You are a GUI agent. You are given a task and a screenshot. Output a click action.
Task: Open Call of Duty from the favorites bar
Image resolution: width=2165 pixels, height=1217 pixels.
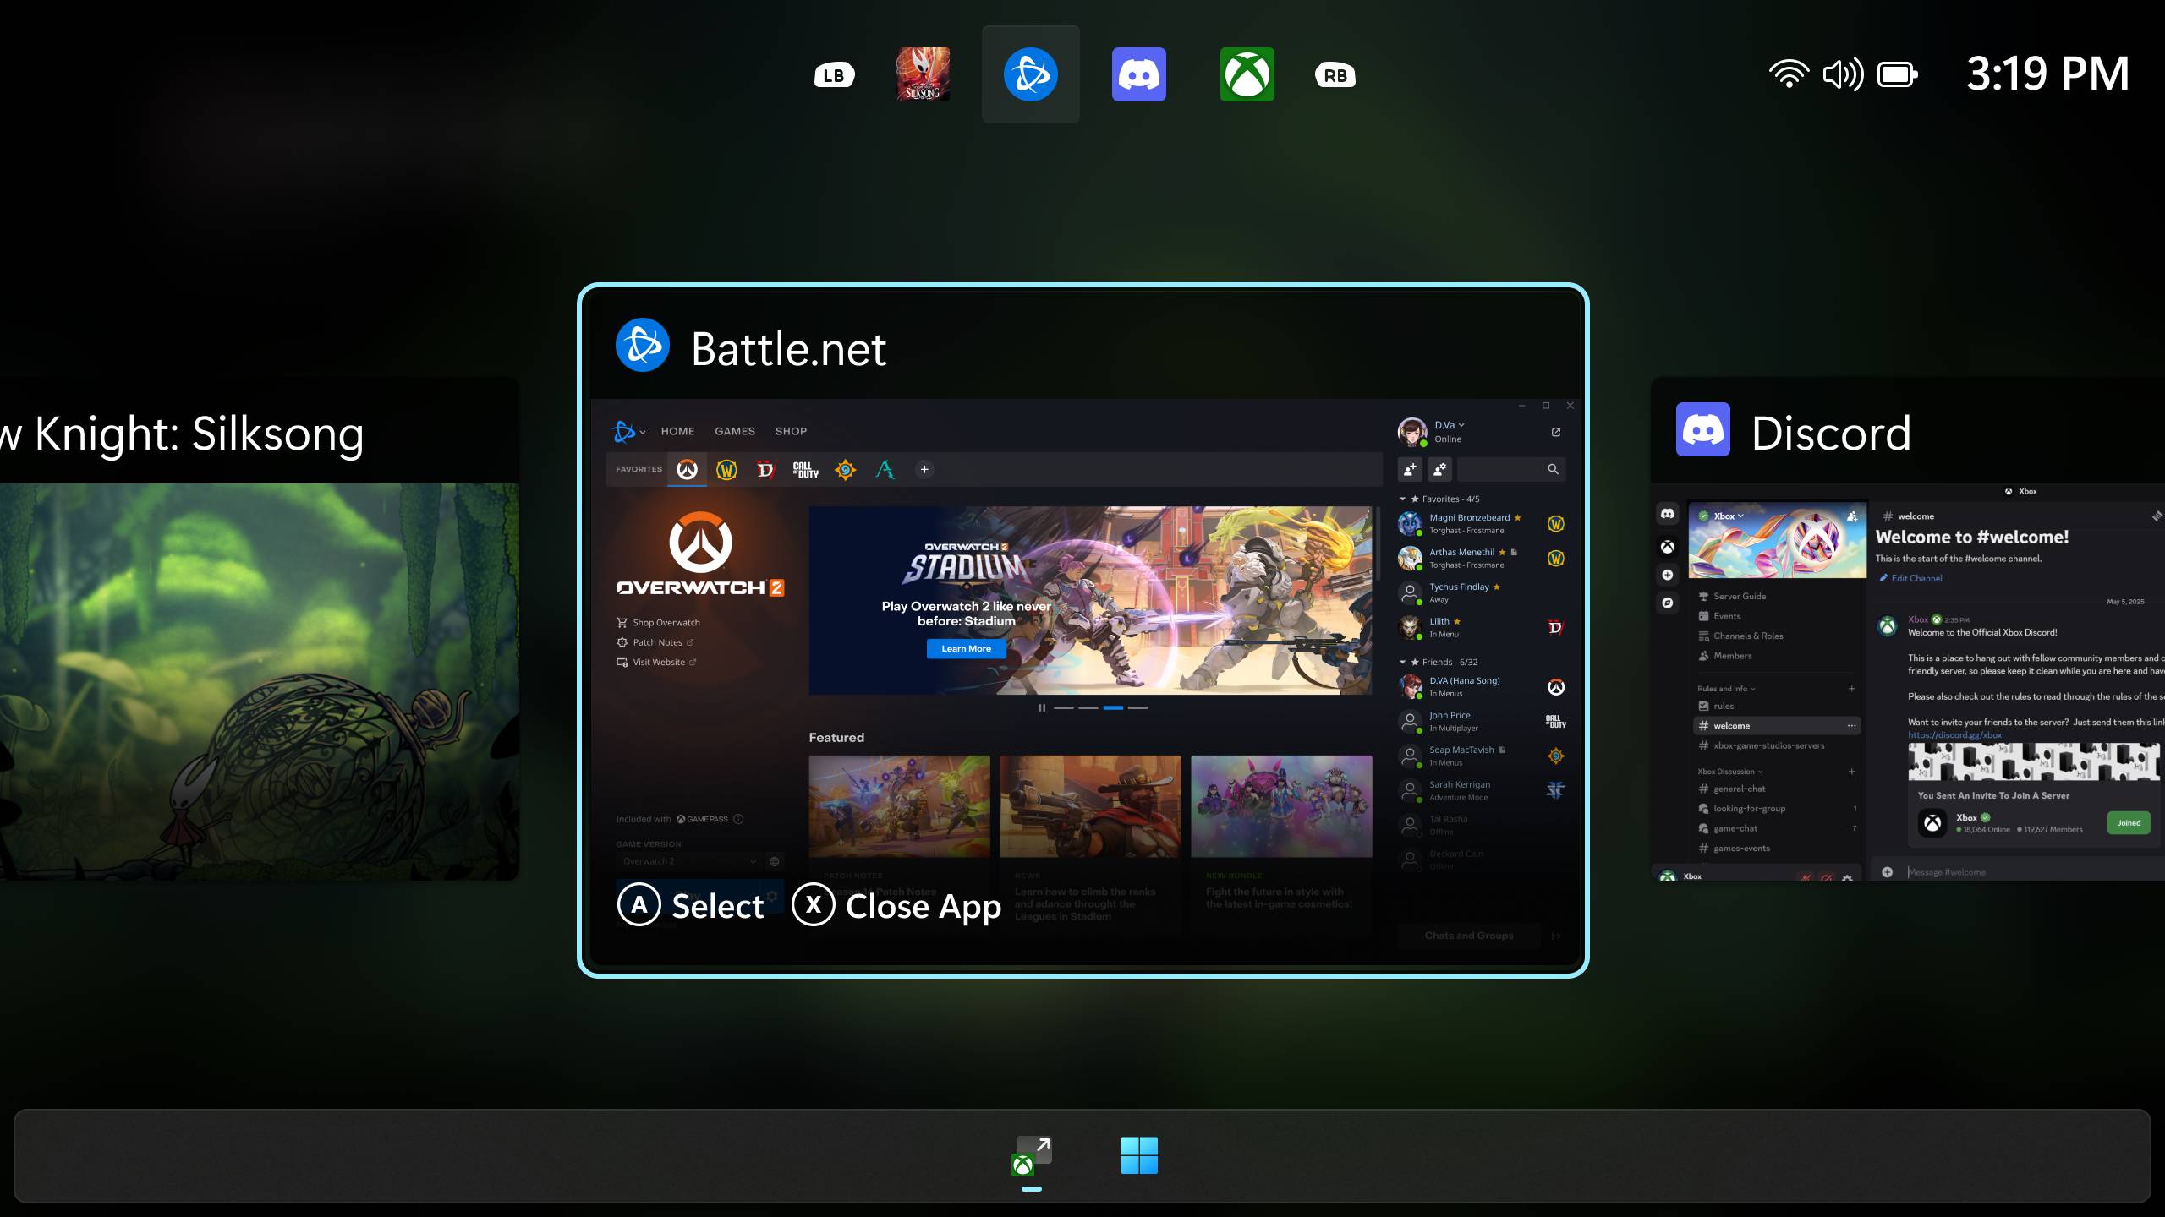pyautogui.click(x=806, y=471)
